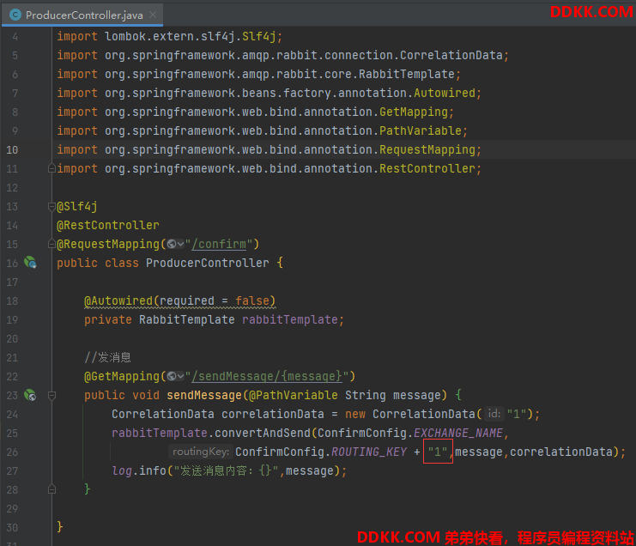636x546 pixels.
Task: Click line number 10 in the gutter
Action: coord(12,149)
